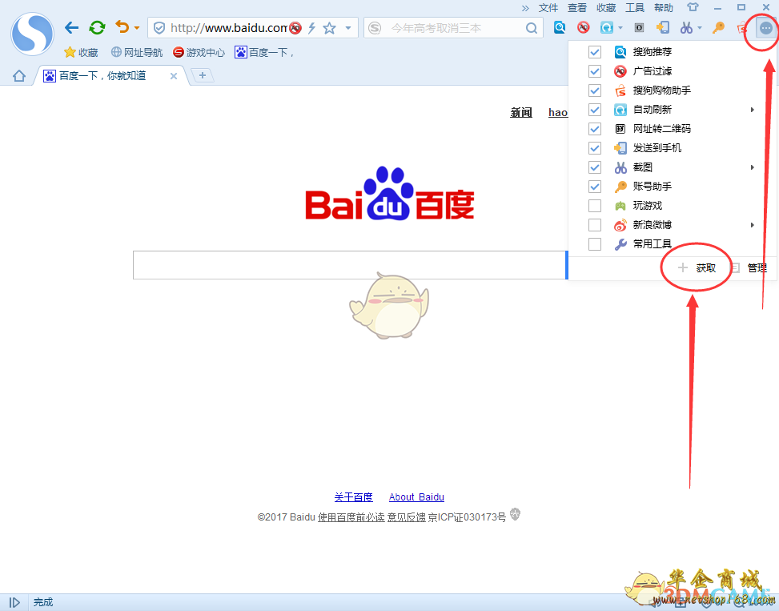Image resolution: width=779 pixels, height=611 pixels.
Task: Click QR code toolbar icon
Action: tap(640, 28)
